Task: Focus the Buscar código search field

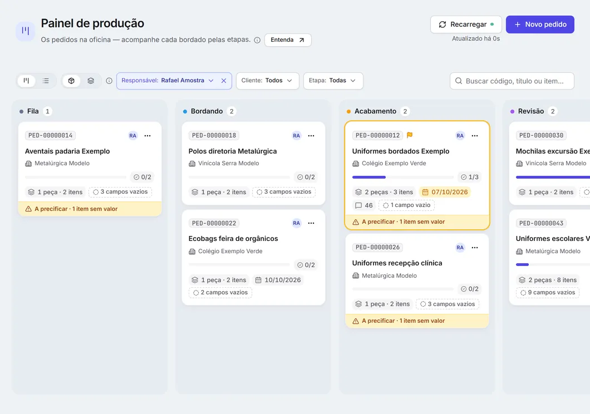Action: click(512, 81)
